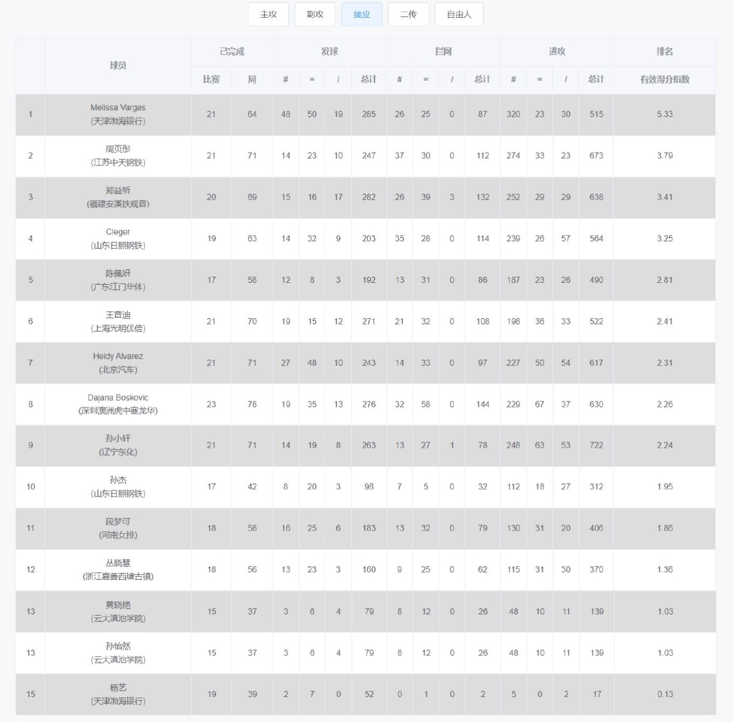Click the 有效得分指数 column header
The width and height of the screenshot is (733, 722).
click(665, 79)
